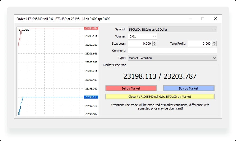Click the Stop Loss increment arrow
The width and height of the screenshot is (236, 141).
[154, 42]
